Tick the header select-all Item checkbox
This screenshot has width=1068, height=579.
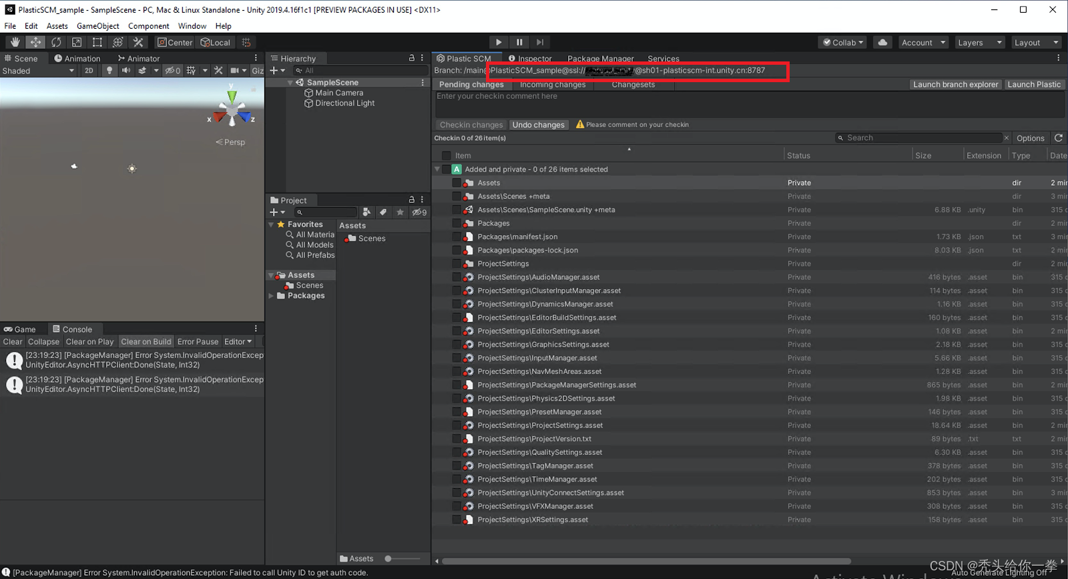447,156
